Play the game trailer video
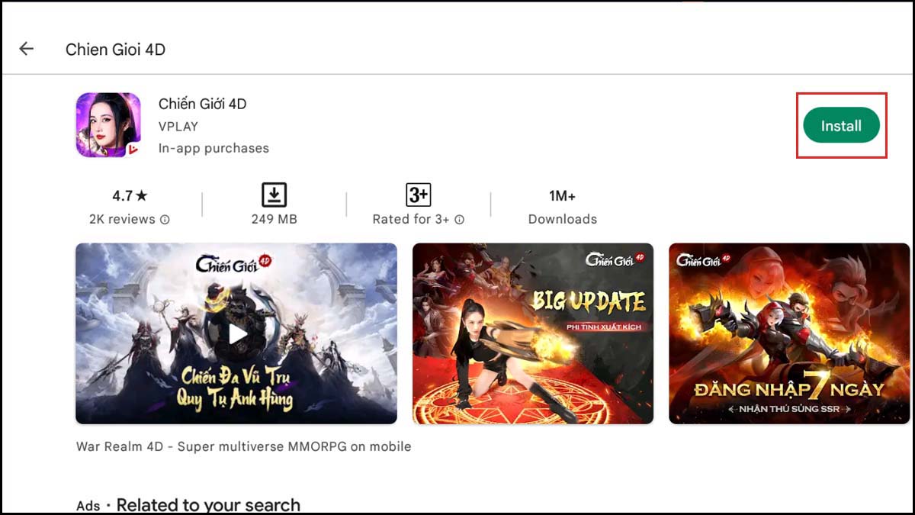915x515 pixels. 236,333
